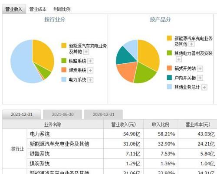
Task: Select the 2021-06-30 date tab
Action: point(62,115)
